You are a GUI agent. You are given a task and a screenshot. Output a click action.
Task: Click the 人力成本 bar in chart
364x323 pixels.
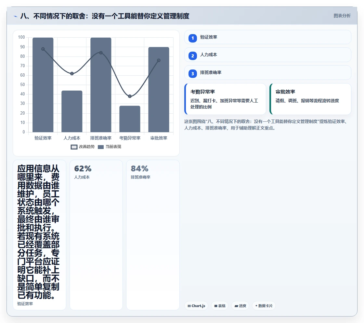pyautogui.click(x=72, y=111)
